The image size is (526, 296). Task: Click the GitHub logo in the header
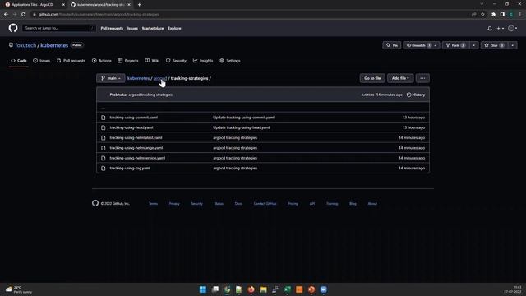[x=13, y=28]
